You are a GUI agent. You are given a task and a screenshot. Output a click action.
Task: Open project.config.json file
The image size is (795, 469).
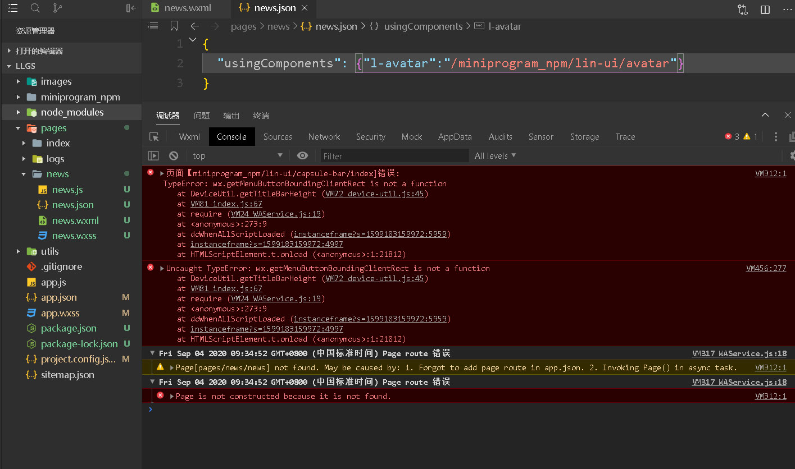[x=78, y=359]
